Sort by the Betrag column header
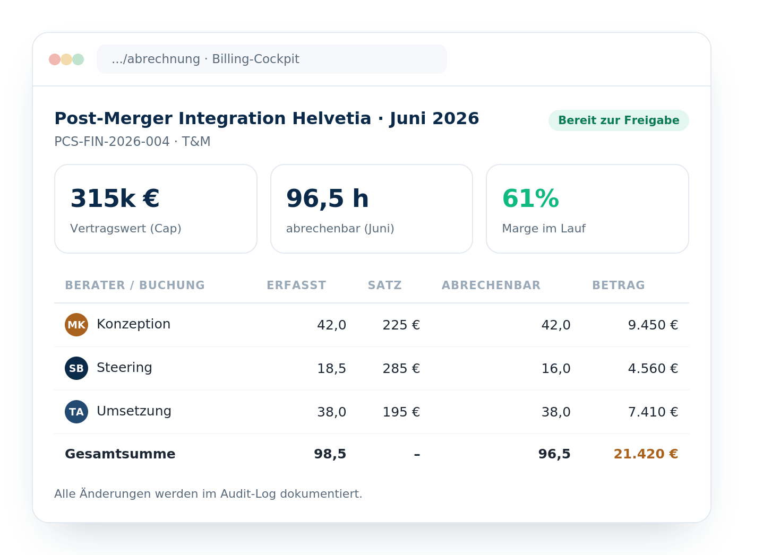763x555 pixels. pyautogui.click(x=619, y=285)
